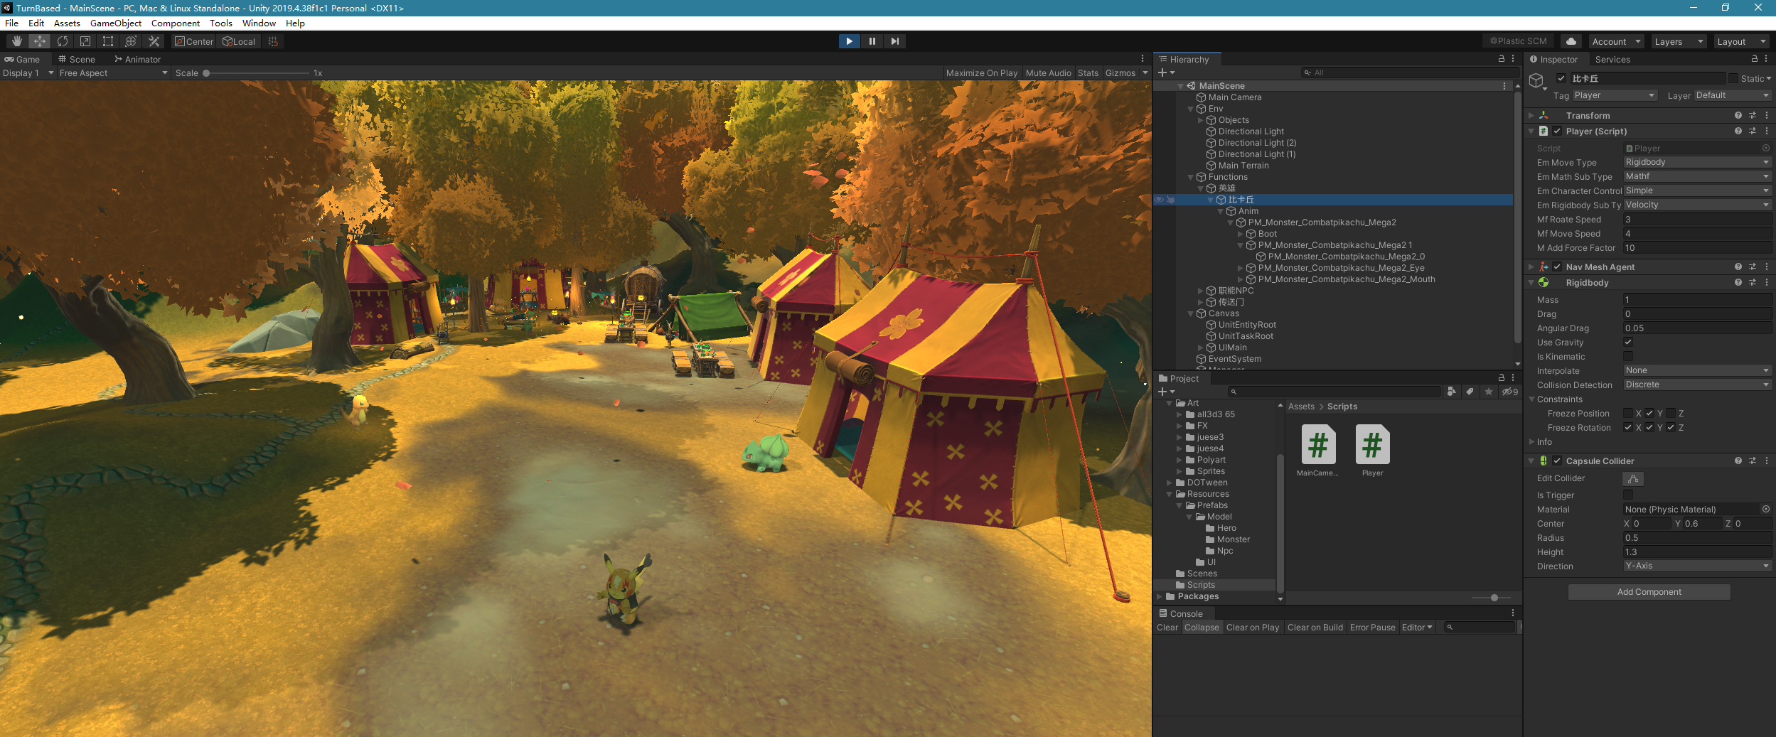Enable Is Kinematic checkbox
This screenshot has height=737, width=1776.
pyautogui.click(x=1628, y=356)
